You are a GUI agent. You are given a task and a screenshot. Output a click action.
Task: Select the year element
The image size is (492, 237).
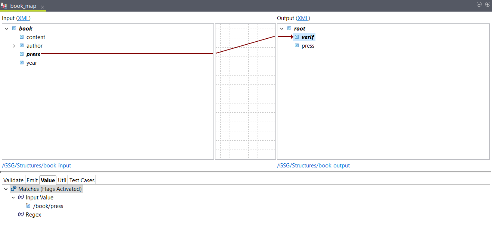(x=32, y=63)
